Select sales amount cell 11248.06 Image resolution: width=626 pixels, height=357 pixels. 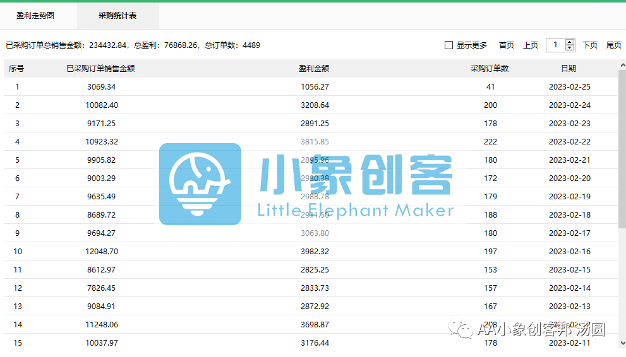click(102, 325)
